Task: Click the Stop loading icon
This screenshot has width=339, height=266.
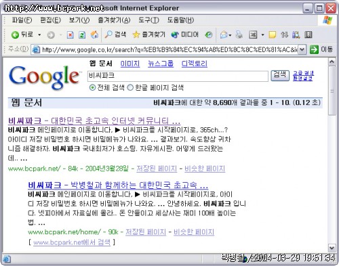Action: click(71, 35)
